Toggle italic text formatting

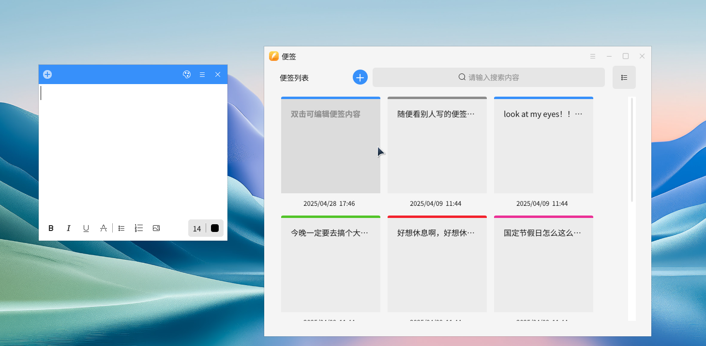point(69,228)
